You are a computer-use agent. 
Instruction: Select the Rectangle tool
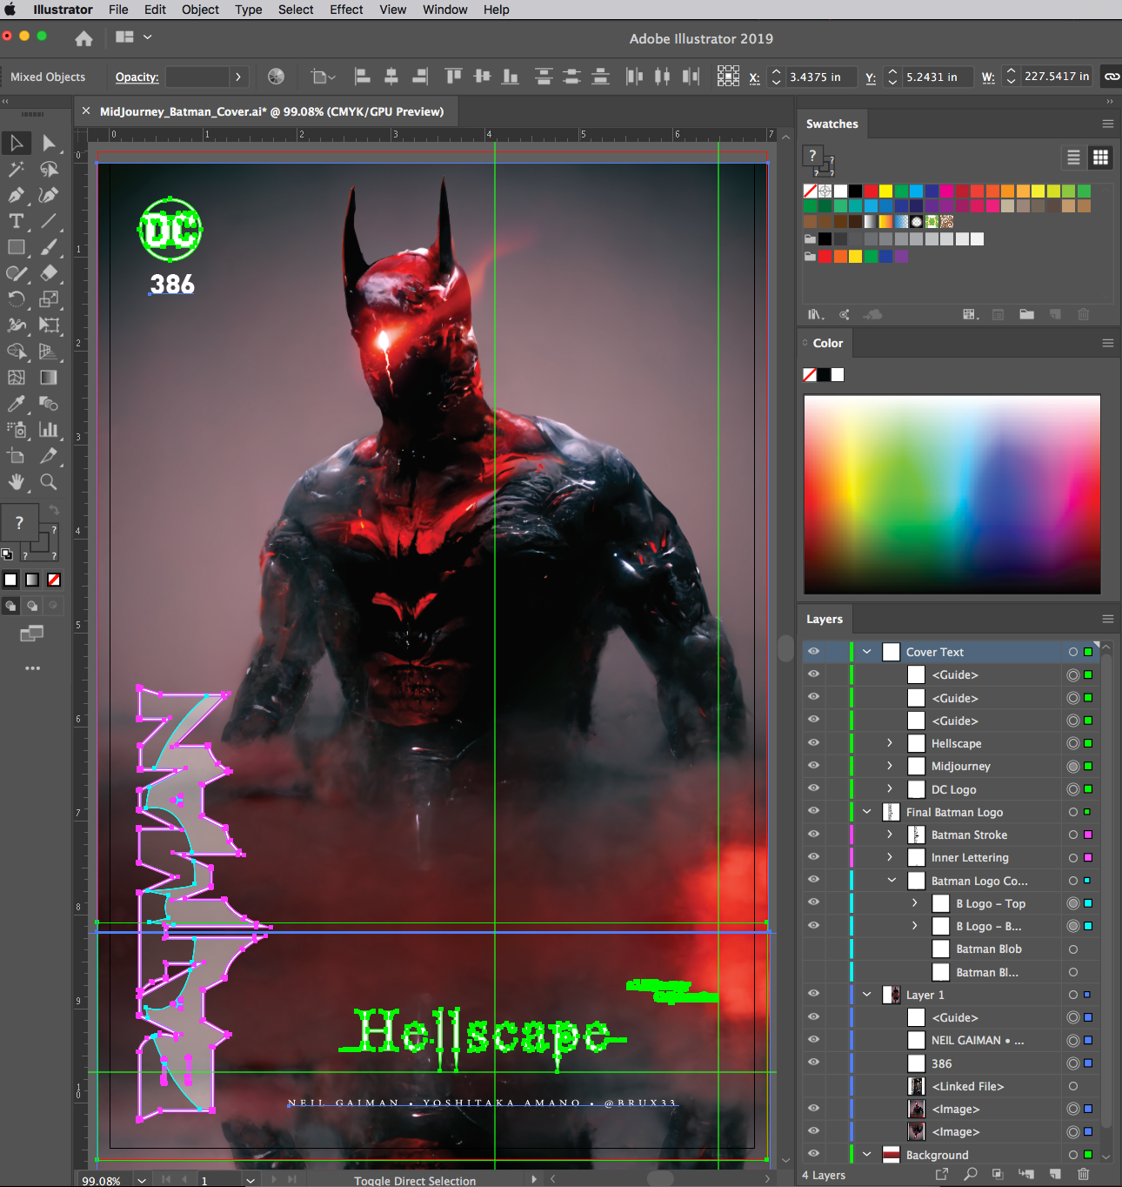pyautogui.click(x=17, y=247)
